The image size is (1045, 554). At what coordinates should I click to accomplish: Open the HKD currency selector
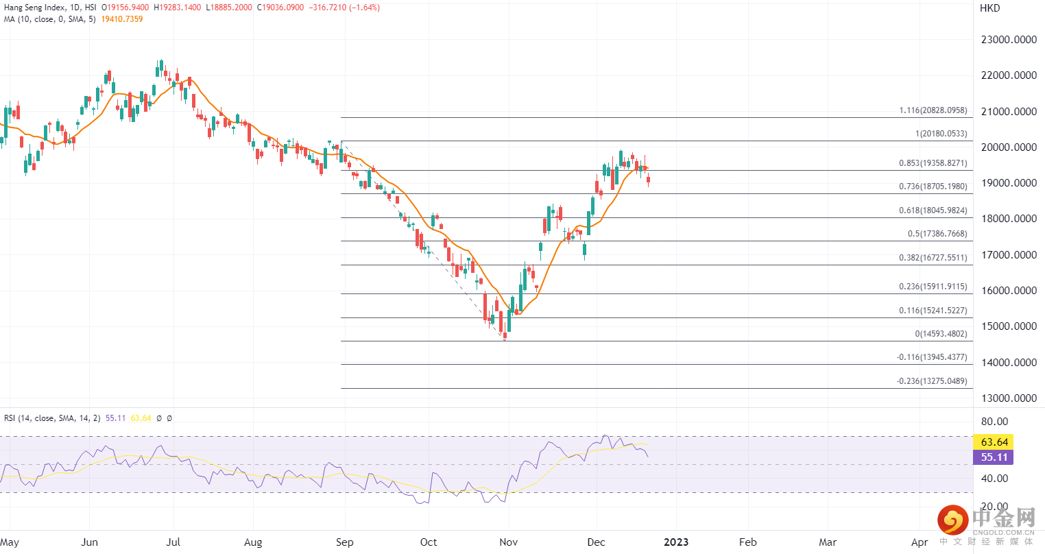989,8
